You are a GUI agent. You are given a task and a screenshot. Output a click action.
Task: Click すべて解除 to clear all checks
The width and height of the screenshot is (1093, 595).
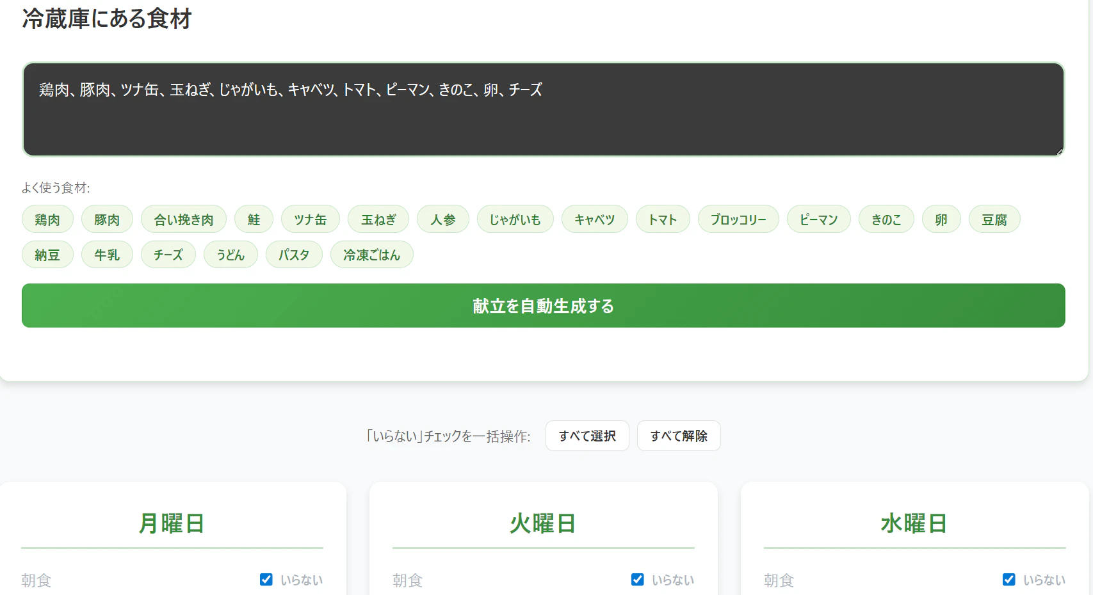tap(679, 436)
